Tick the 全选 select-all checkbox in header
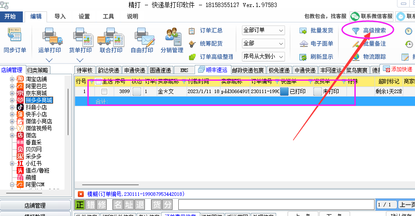 pos(98,81)
